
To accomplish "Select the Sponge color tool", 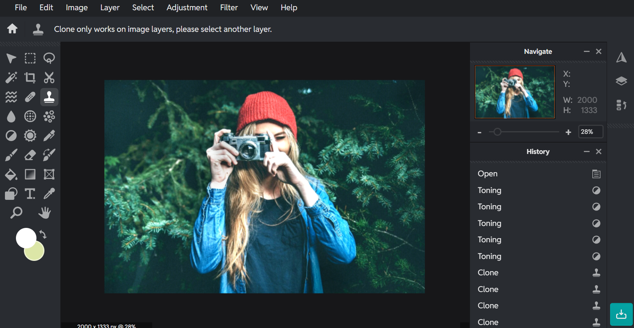I will (x=30, y=136).
